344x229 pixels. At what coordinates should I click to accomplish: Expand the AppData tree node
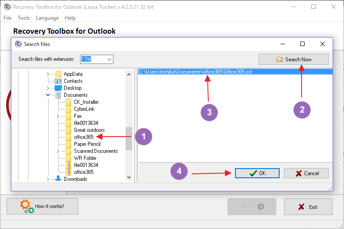click(48, 74)
